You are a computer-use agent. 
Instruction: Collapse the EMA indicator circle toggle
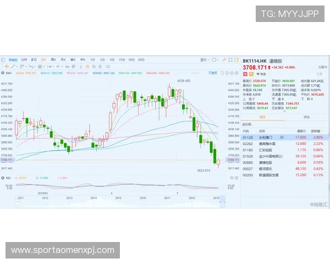tap(3, 73)
